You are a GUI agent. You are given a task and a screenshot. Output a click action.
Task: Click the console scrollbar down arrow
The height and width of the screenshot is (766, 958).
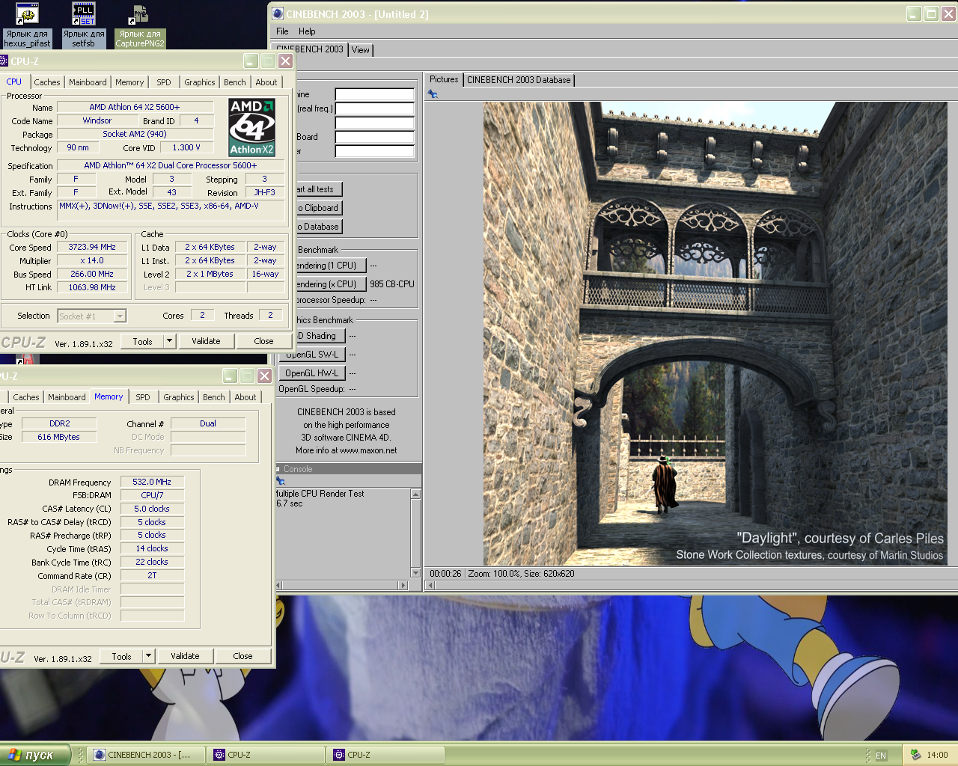[x=416, y=572]
